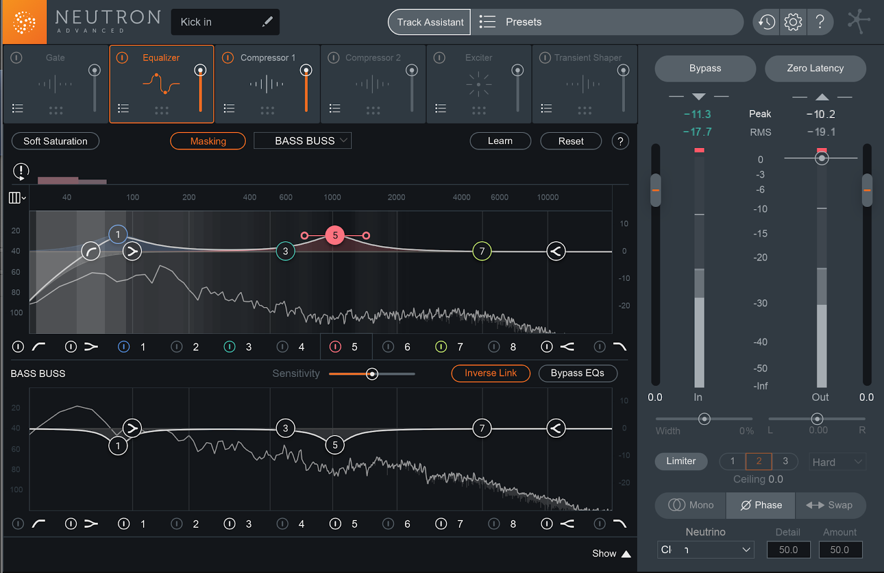The height and width of the screenshot is (573, 884).
Task: Select the high shelf node on upper curve
Action: point(556,251)
